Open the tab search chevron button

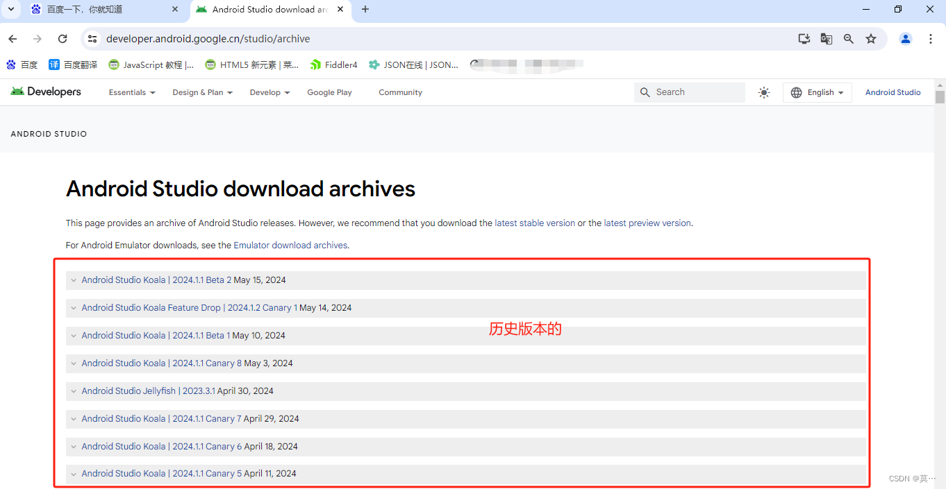10,9
